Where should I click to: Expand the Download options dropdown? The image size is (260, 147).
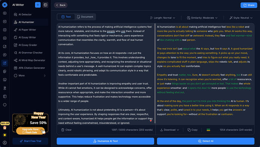[170, 130]
